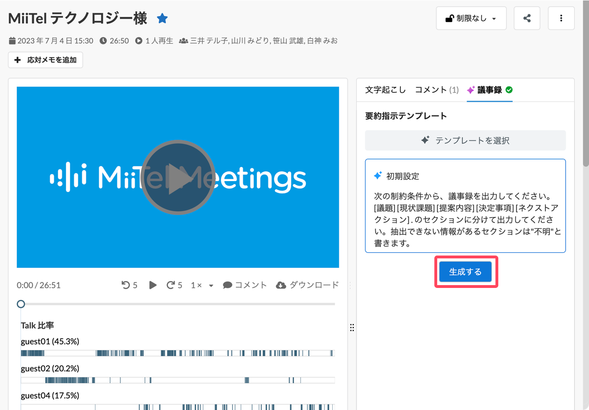589x410 pixels.
Task: Click the 応対メモを追加 button
Action: tap(46, 60)
